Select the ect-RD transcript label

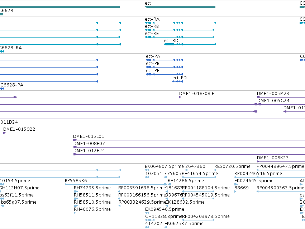pyautogui.click(x=171, y=41)
